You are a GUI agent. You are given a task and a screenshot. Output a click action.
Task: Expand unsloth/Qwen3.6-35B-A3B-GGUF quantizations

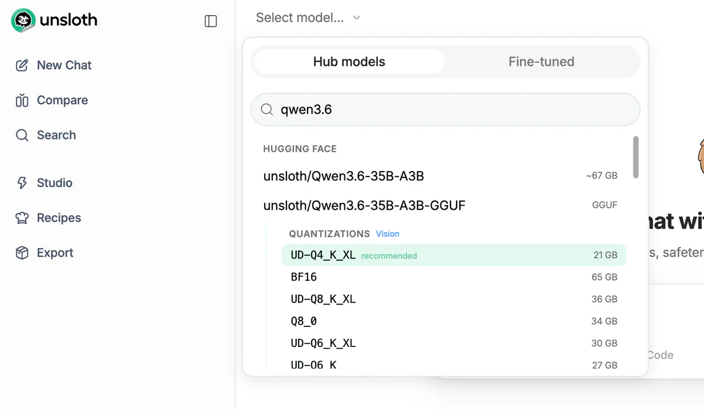(x=364, y=205)
